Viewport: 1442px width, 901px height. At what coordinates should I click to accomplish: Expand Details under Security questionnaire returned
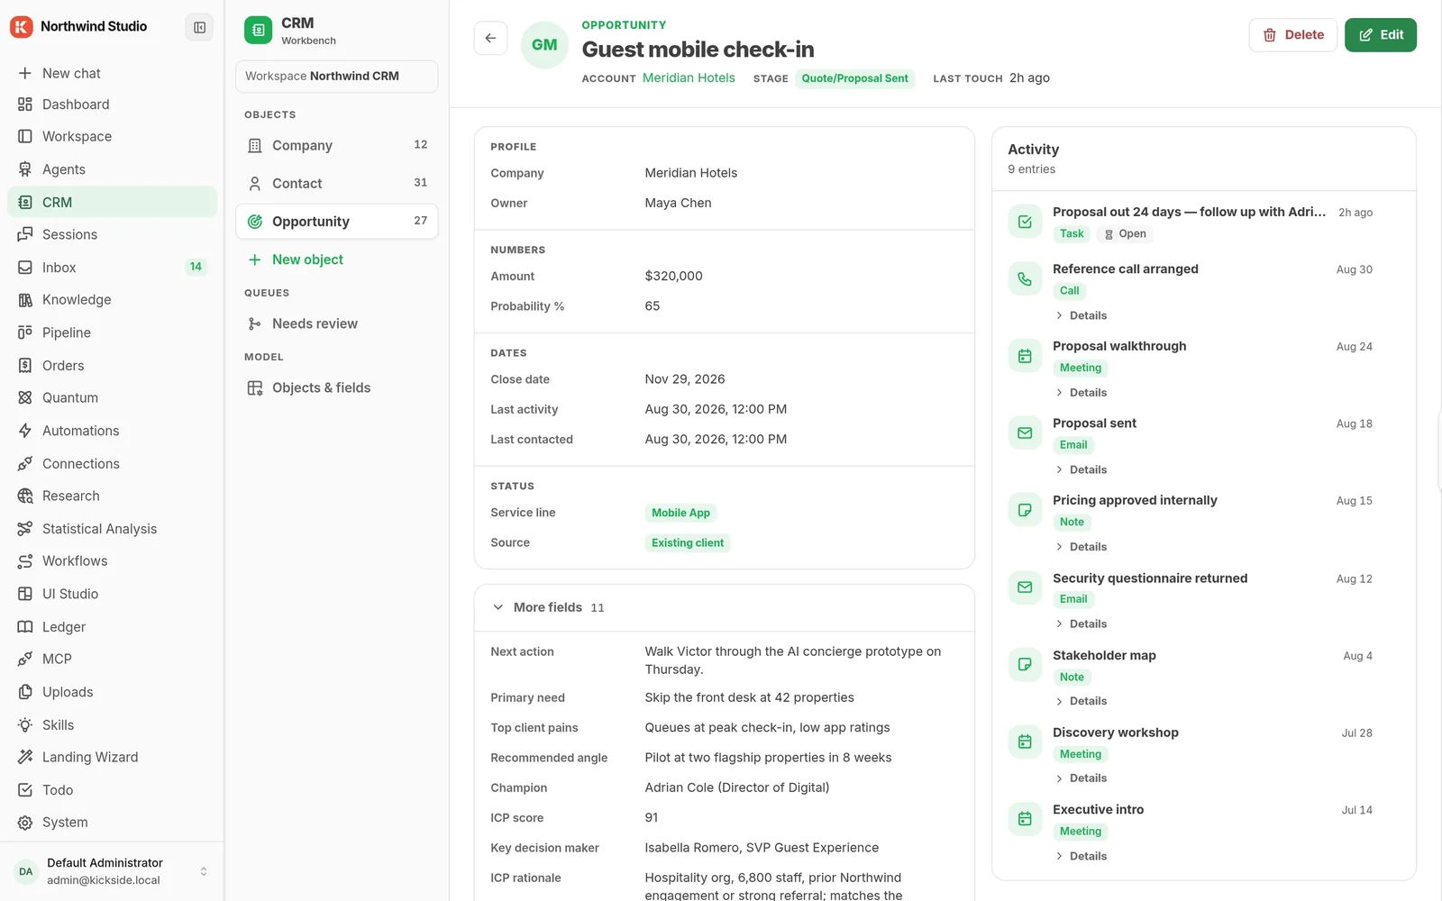tap(1081, 623)
